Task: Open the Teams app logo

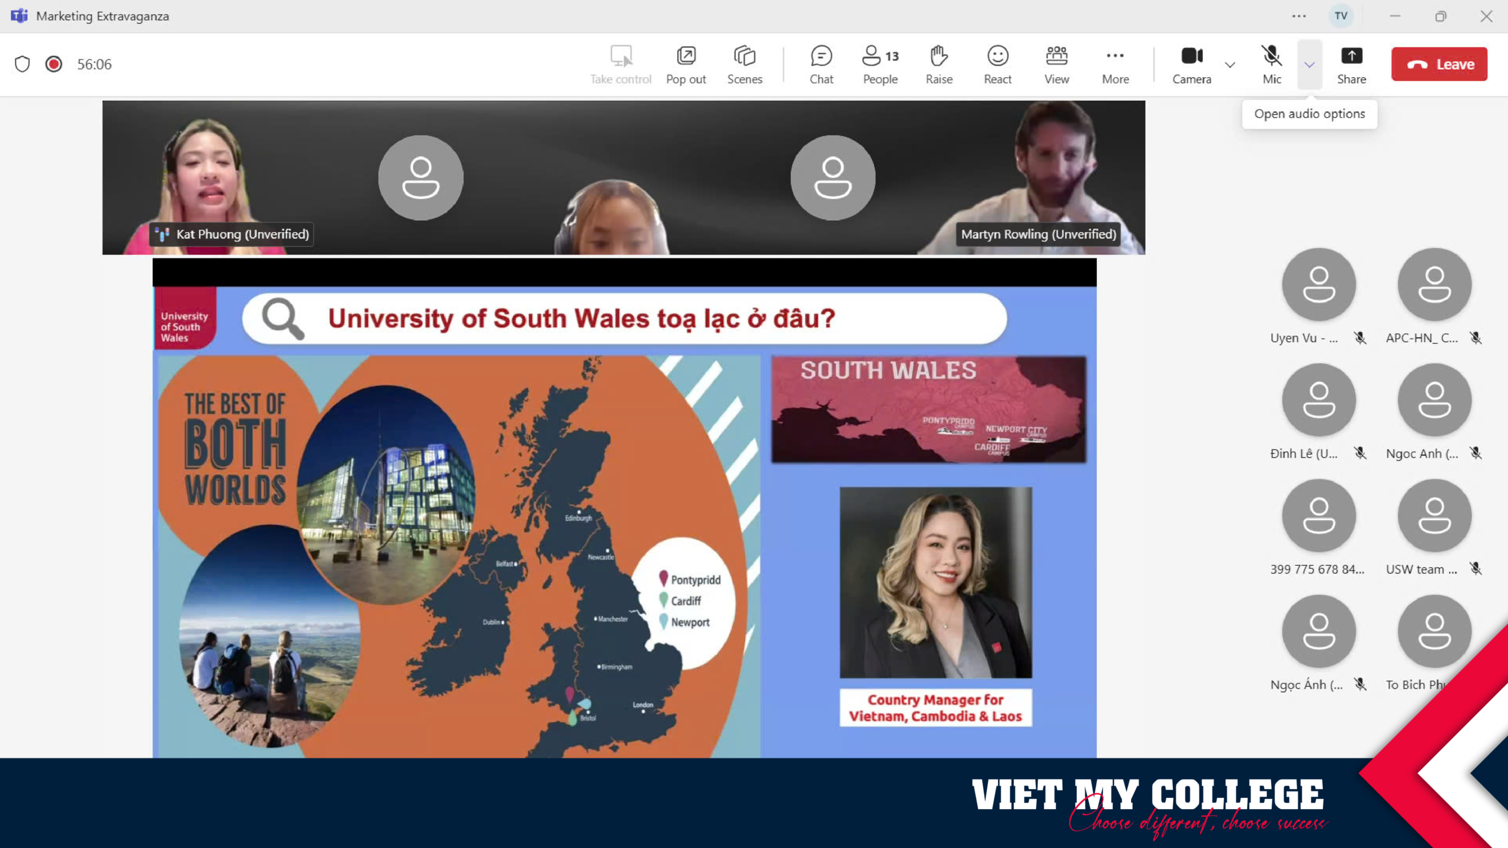Action: pos(19,16)
